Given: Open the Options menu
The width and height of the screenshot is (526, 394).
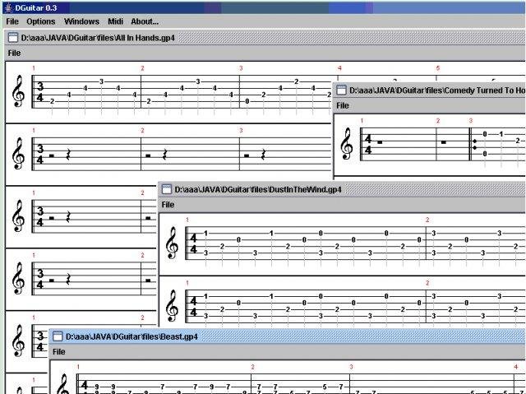Looking at the screenshot, I should click(41, 21).
